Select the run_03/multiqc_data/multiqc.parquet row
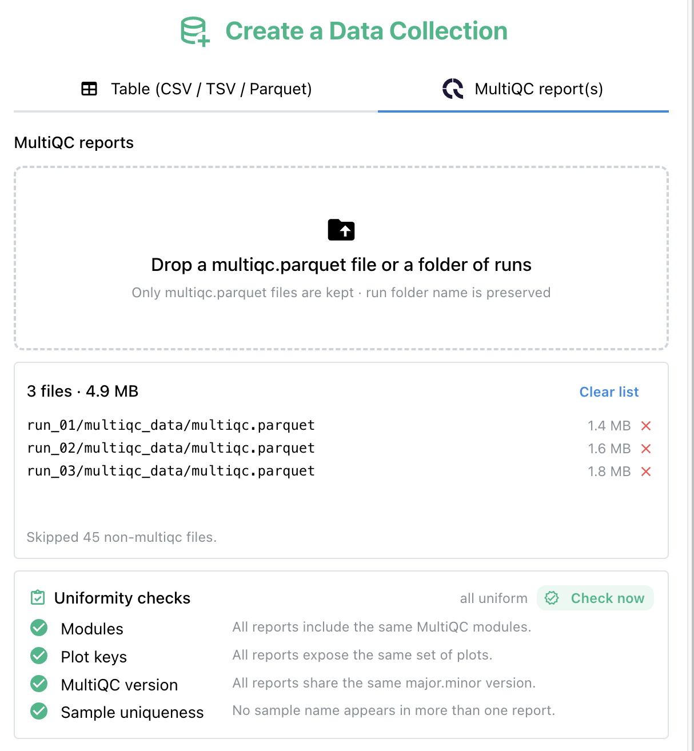694x751 pixels. click(x=340, y=472)
